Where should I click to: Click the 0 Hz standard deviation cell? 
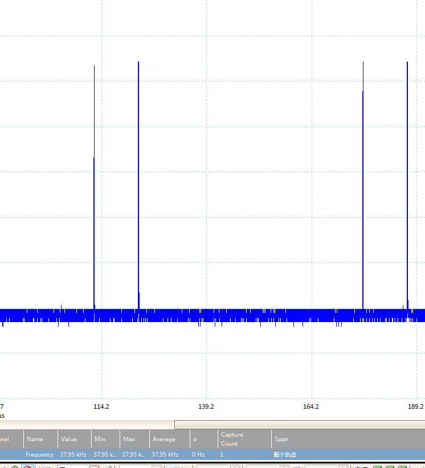pos(204,454)
